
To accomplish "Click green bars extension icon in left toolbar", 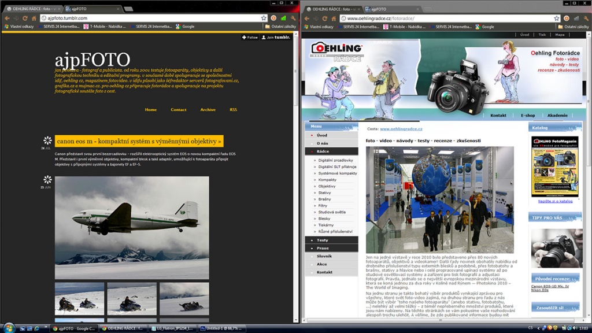I will pyautogui.click(x=283, y=18).
